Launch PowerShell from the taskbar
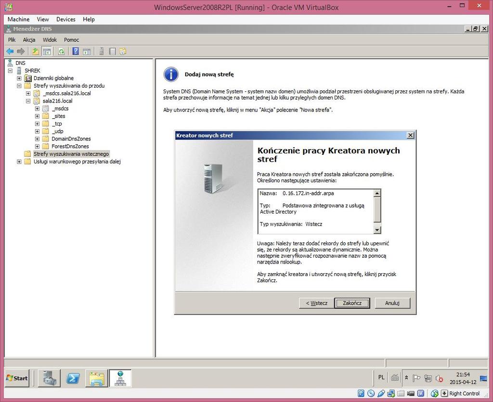The width and height of the screenshot is (493, 402). click(73, 378)
